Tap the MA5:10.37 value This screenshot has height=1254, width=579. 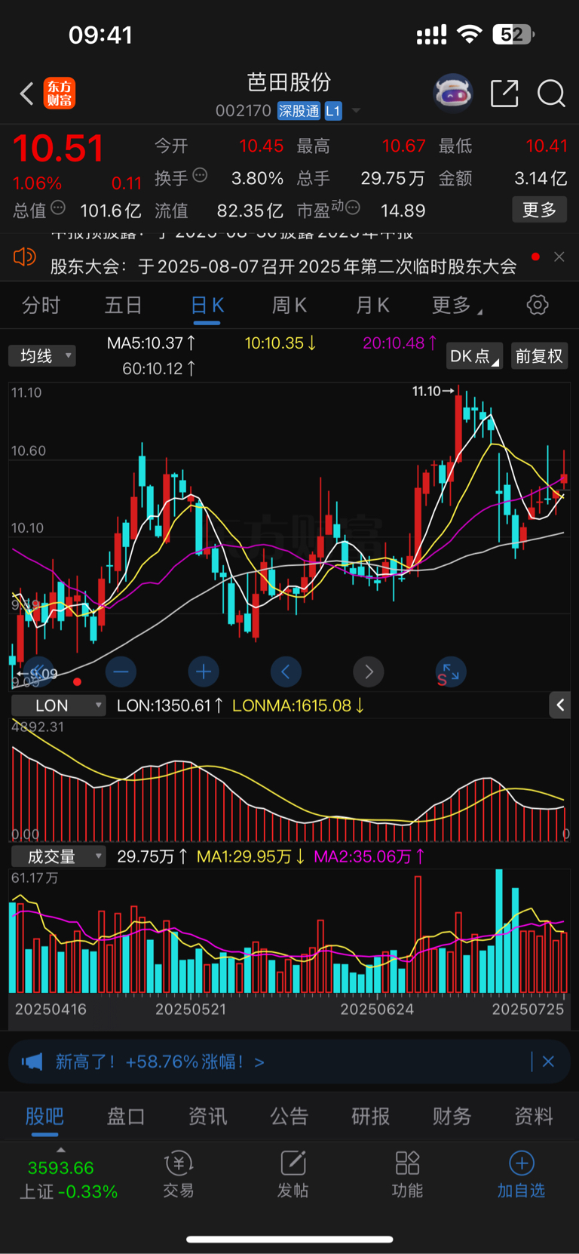[x=151, y=343]
